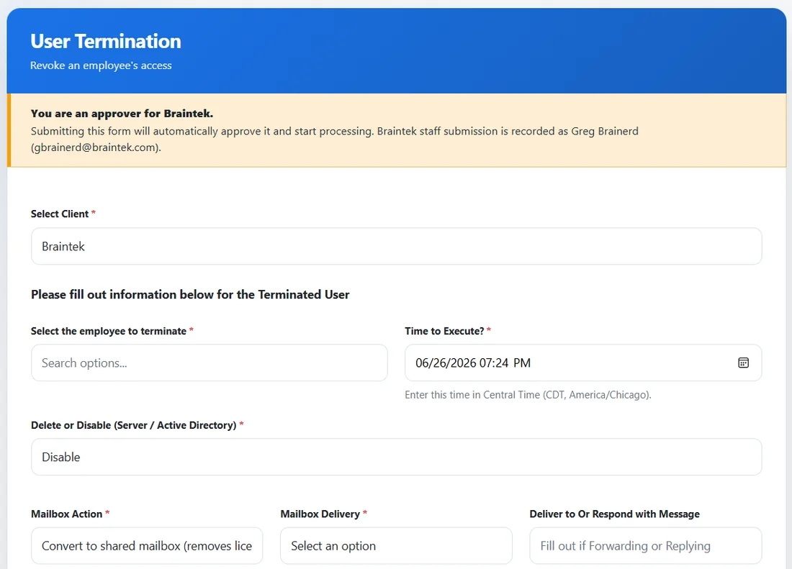The height and width of the screenshot is (569, 792).
Task: Open the Mailbox Delivery dropdown
Action: pyautogui.click(x=396, y=546)
